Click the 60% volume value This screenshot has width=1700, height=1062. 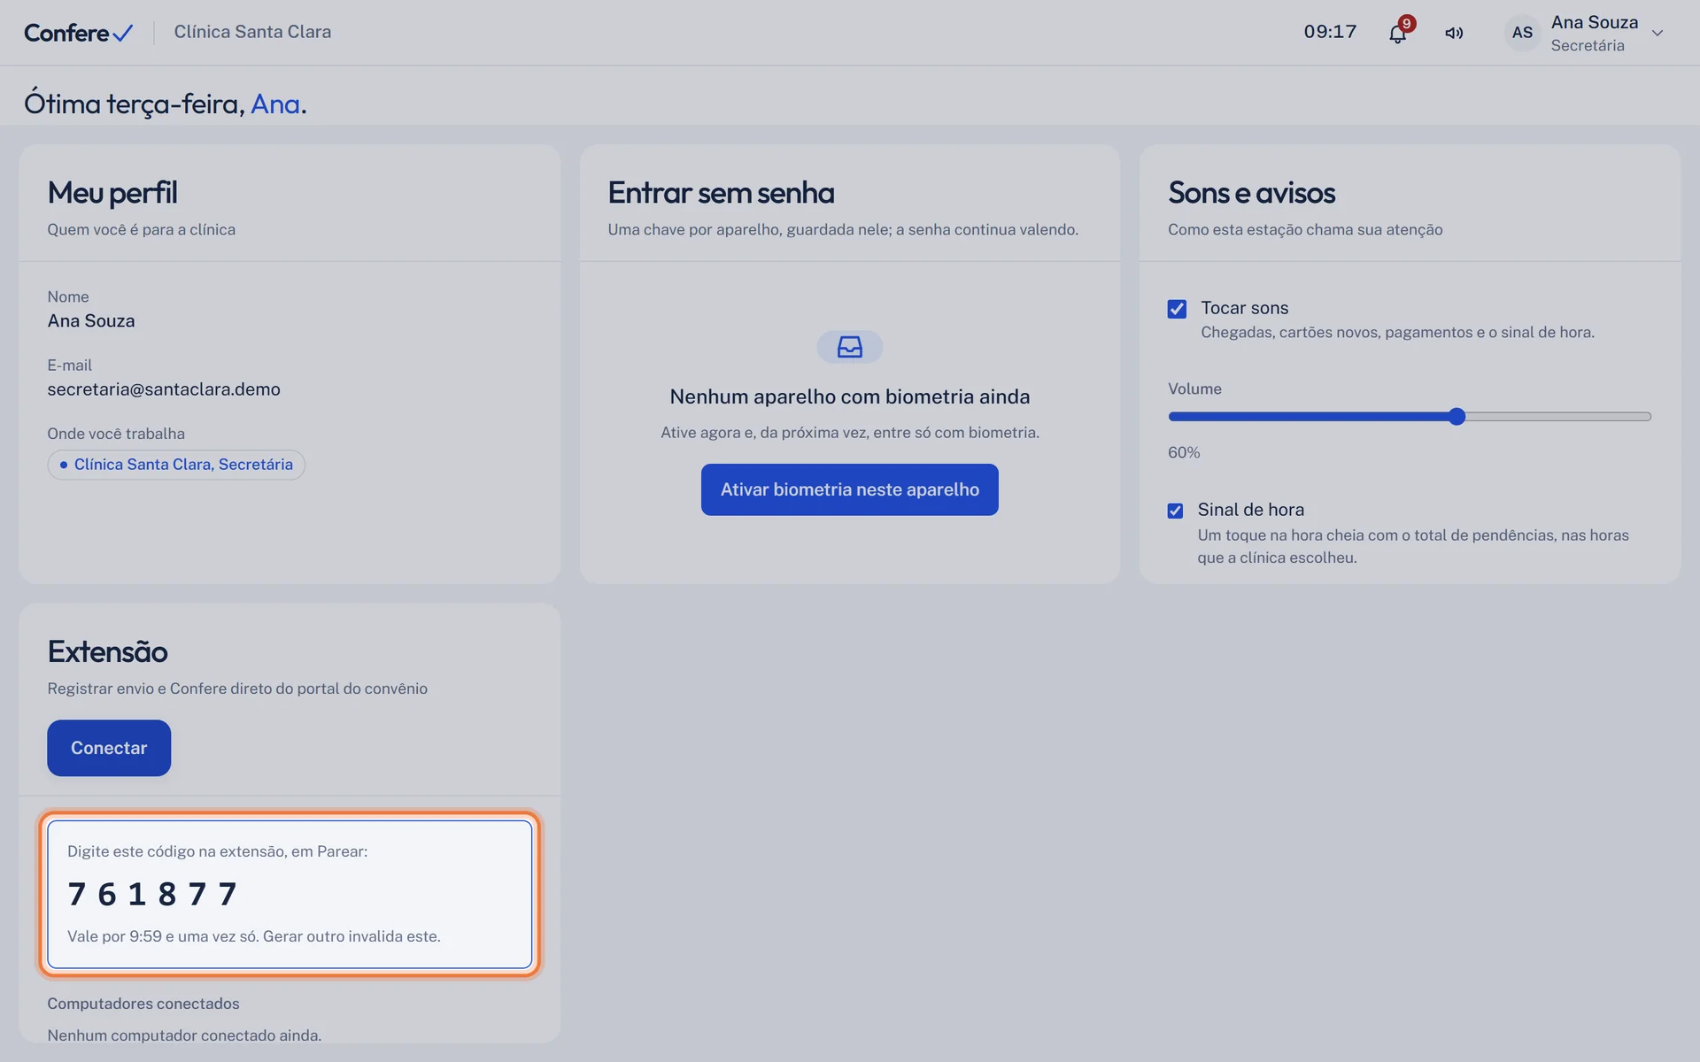click(1184, 452)
